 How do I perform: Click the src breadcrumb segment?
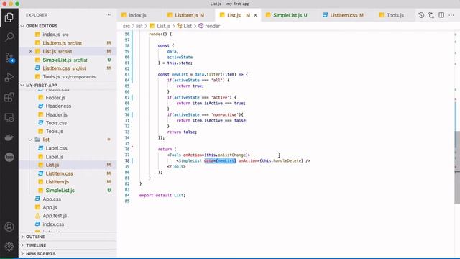click(x=126, y=26)
